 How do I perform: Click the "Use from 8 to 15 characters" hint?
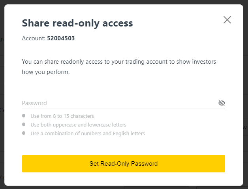coord(62,116)
